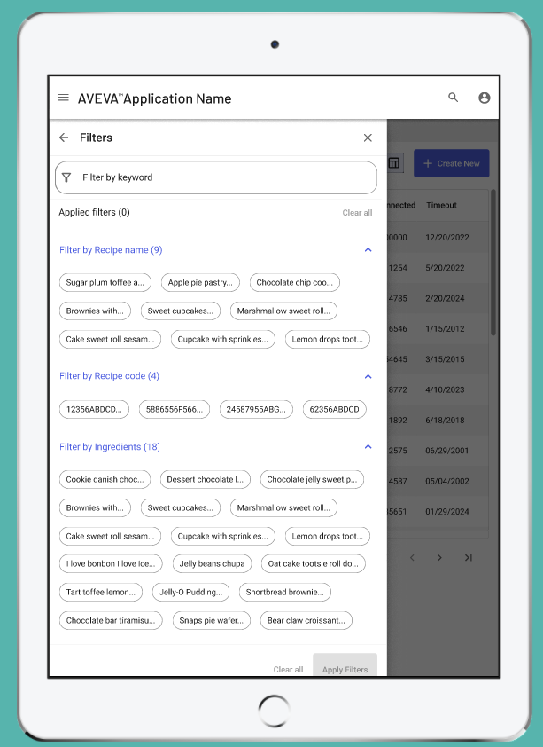Image resolution: width=543 pixels, height=747 pixels.
Task: Select Cake sweet roll sesam... under Ingredients
Action: [111, 536]
